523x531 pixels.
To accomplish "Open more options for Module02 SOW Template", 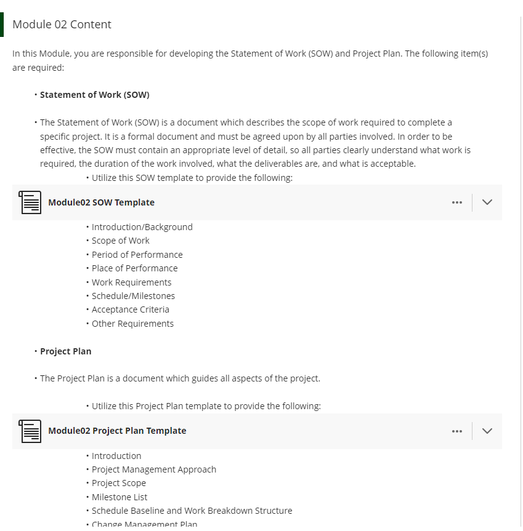I will [457, 202].
